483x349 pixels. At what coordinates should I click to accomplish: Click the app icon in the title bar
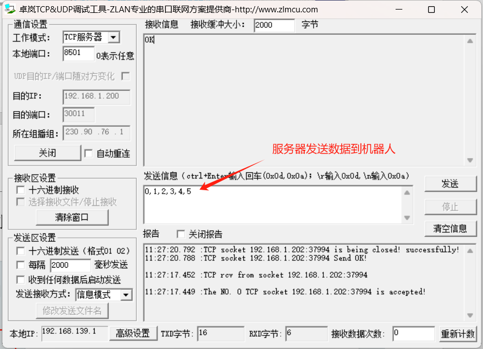[x=10, y=10]
